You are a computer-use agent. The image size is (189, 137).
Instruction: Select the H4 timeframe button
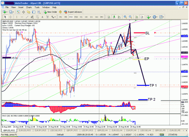[86, 17]
